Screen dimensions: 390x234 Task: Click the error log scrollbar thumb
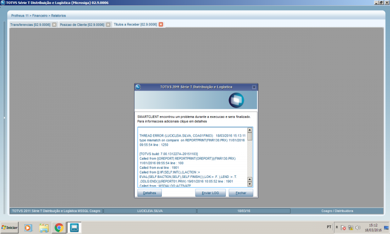point(250,136)
